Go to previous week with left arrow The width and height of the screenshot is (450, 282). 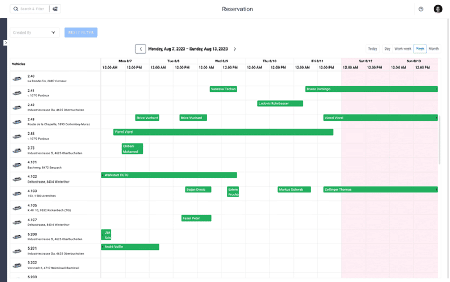(x=141, y=49)
